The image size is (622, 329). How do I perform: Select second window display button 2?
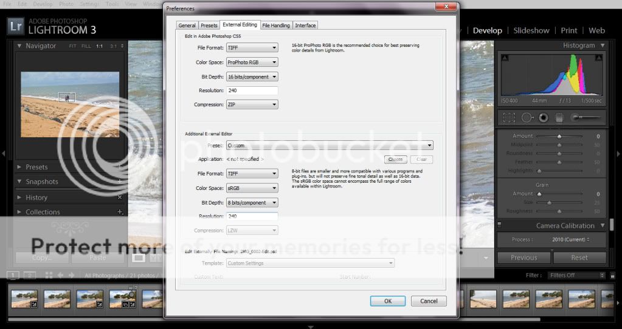click(30, 275)
